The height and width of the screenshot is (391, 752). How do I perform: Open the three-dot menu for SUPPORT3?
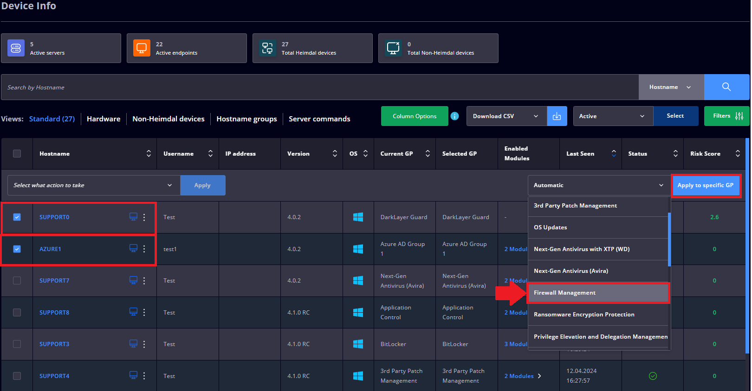(144, 344)
